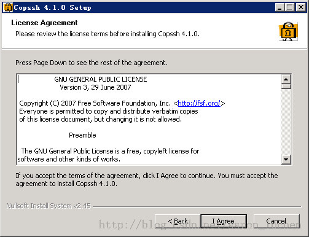
Task: Place cursor in the copyleft license paragraph
Action: tap(109, 155)
